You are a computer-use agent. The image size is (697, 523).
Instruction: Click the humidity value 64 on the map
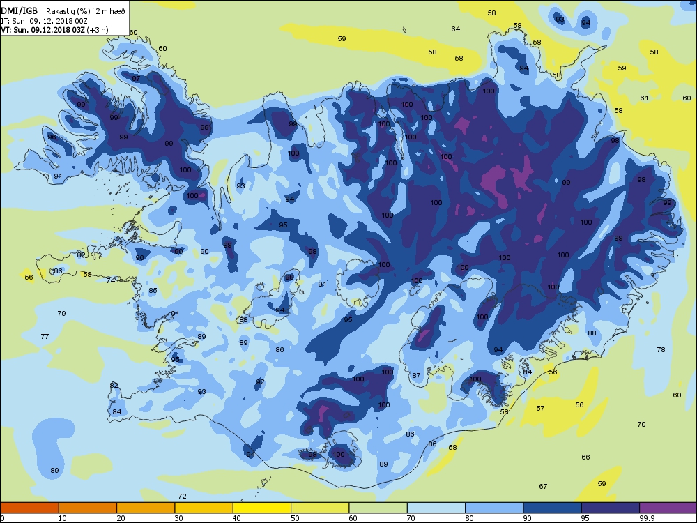click(456, 29)
